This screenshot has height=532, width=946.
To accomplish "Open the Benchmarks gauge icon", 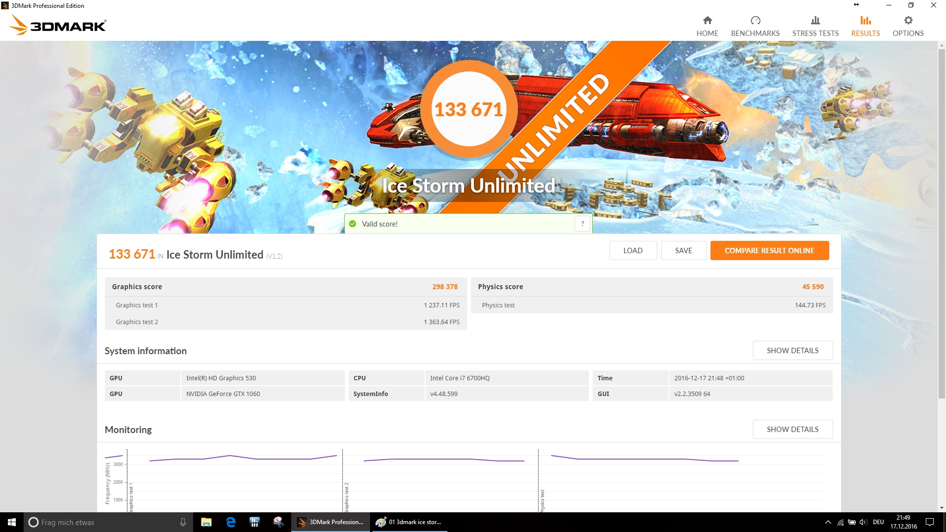I will pos(755,21).
